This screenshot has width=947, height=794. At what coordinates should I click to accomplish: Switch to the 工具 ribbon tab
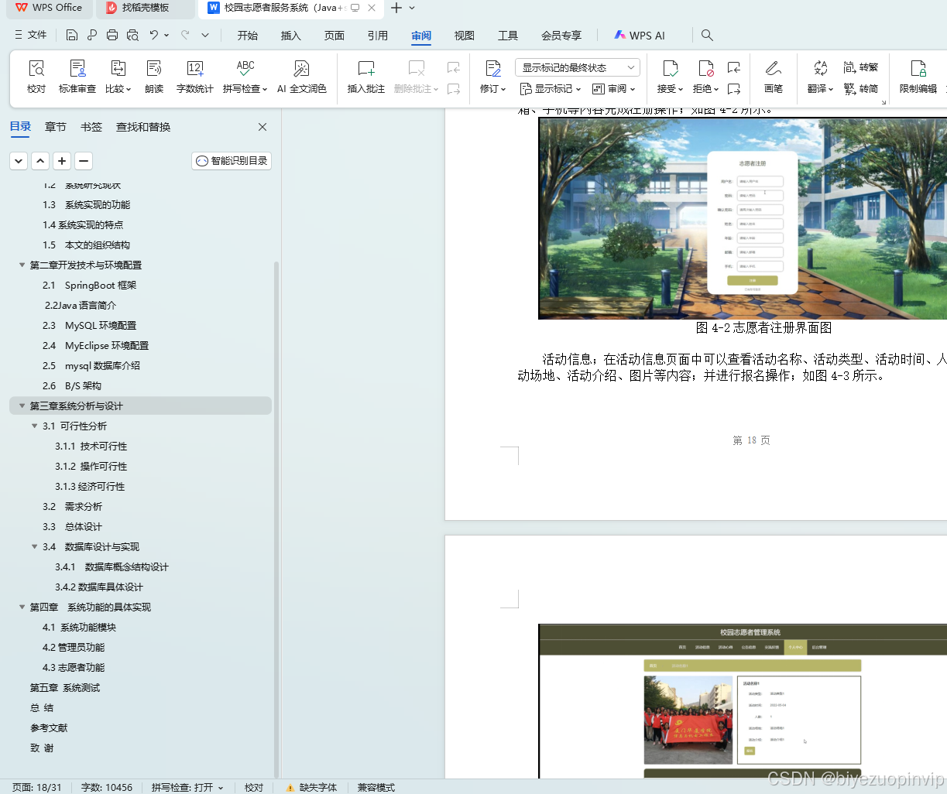pos(508,36)
